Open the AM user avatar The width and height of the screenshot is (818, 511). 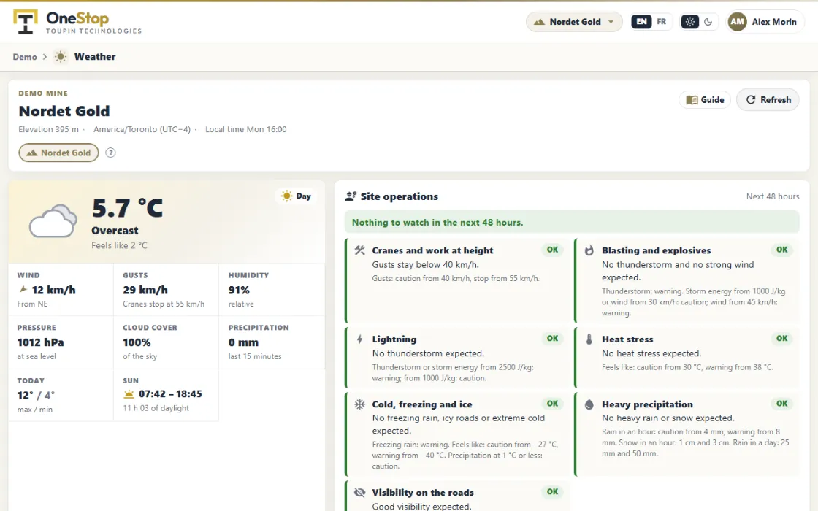point(737,22)
